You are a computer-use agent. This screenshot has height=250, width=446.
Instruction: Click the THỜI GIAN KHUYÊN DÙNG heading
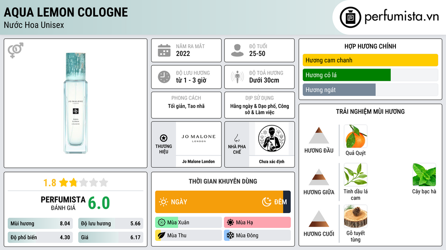click(x=223, y=181)
